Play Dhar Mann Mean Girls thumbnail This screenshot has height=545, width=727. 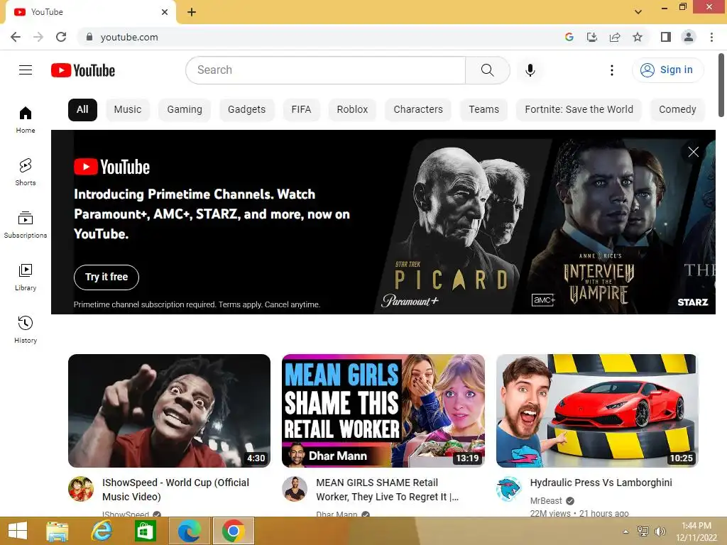tap(383, 411)
